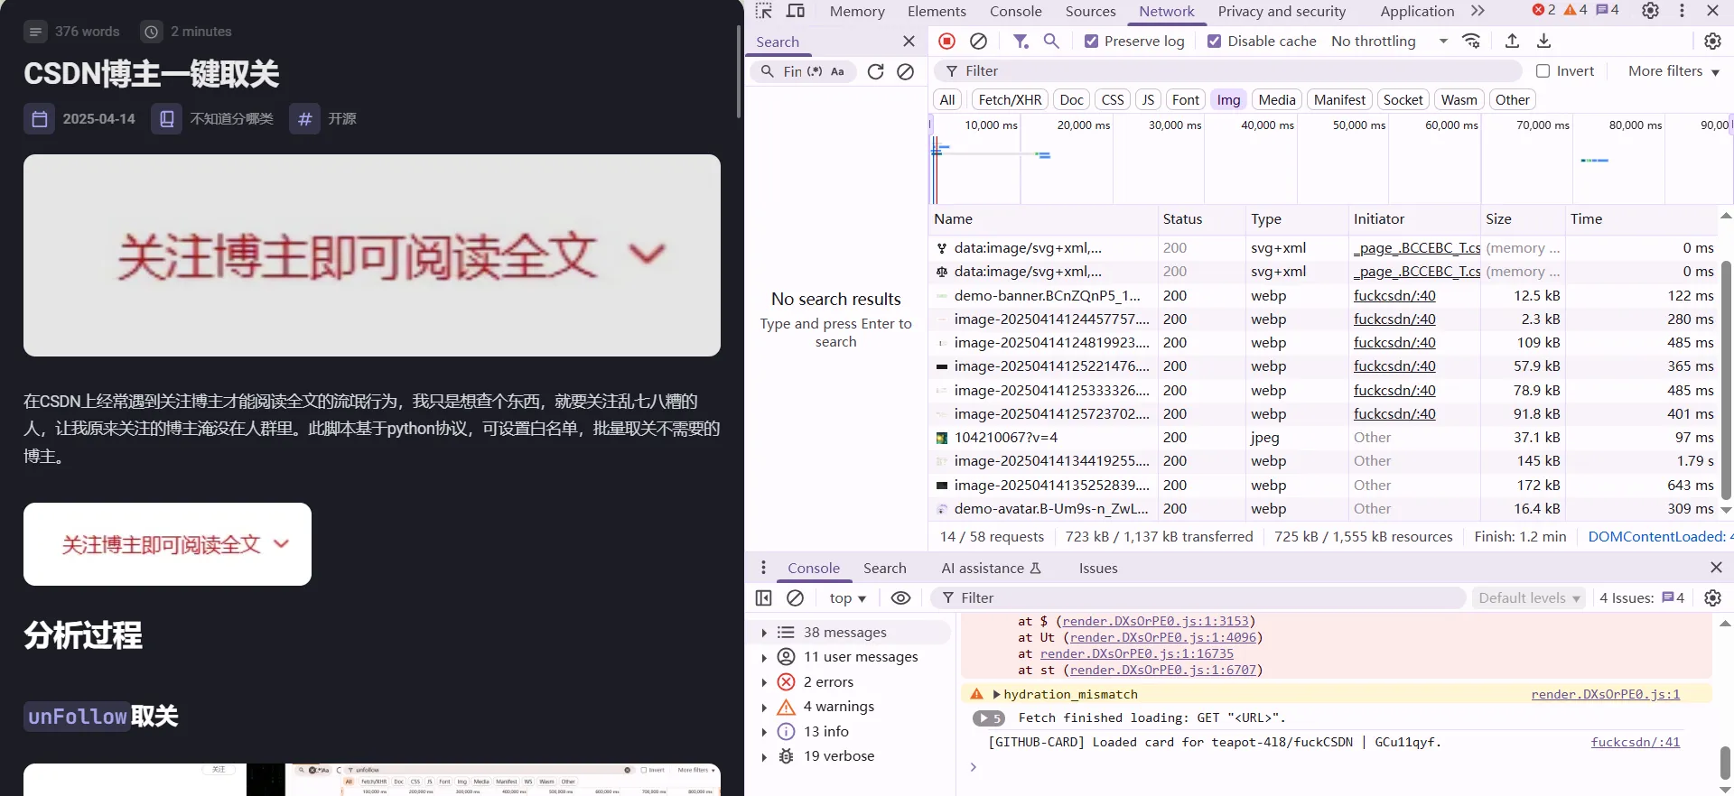
Task: Open render.DXsOrPE0.js:1:3153 source link
Action: 1155,621
